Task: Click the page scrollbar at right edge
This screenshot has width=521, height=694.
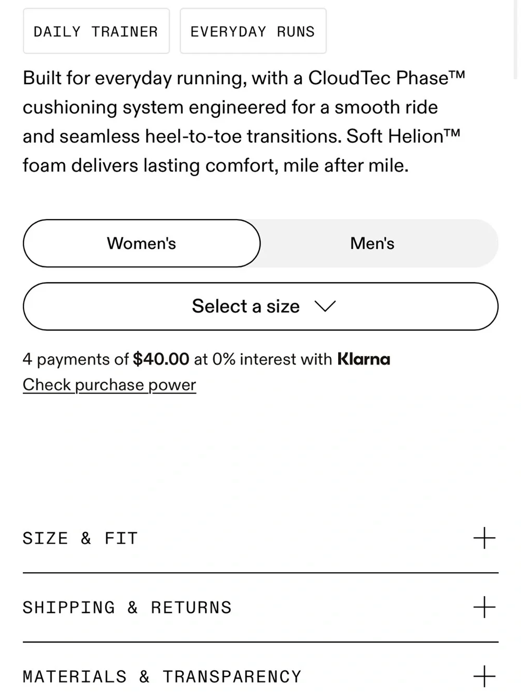Action: [x=516, y=39]
